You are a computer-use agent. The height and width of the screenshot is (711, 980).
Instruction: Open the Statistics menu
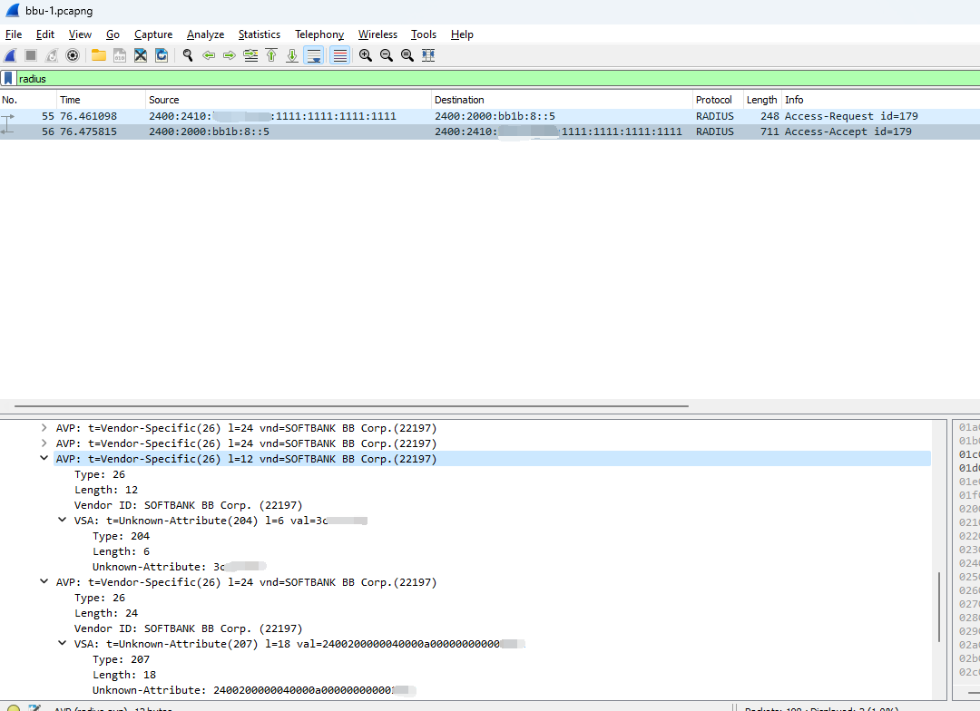click(x=259, y=34)
